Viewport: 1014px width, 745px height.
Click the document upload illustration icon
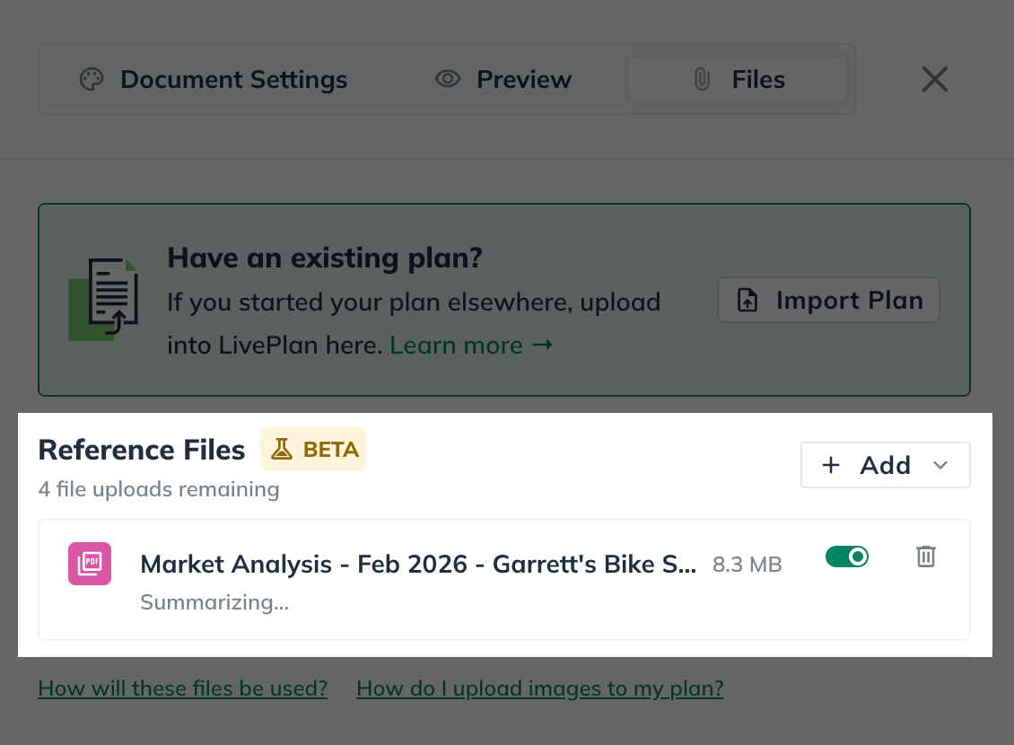[104, 299]
